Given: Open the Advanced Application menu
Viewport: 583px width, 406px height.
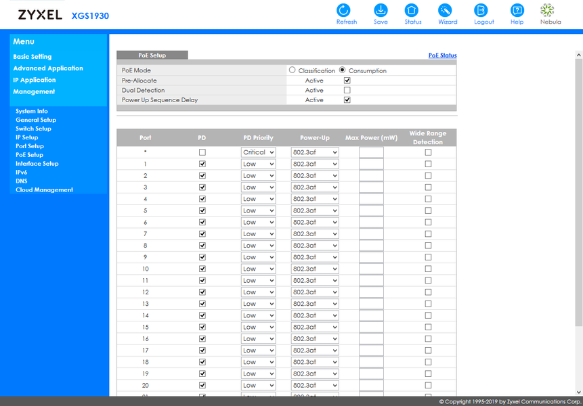Looking at the screenshot, I should 48,68.
